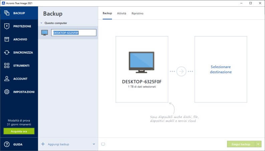Click the DESKTOP-6325F0F source label
Screen dimensions: 265x151
(x=142, y=82)
